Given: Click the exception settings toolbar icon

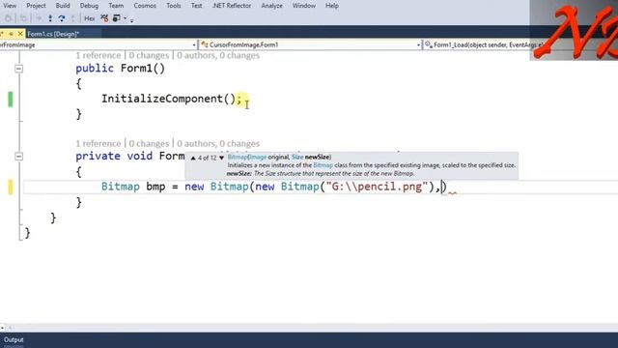Looking at the screenshot, I should (x=104, y=18).
